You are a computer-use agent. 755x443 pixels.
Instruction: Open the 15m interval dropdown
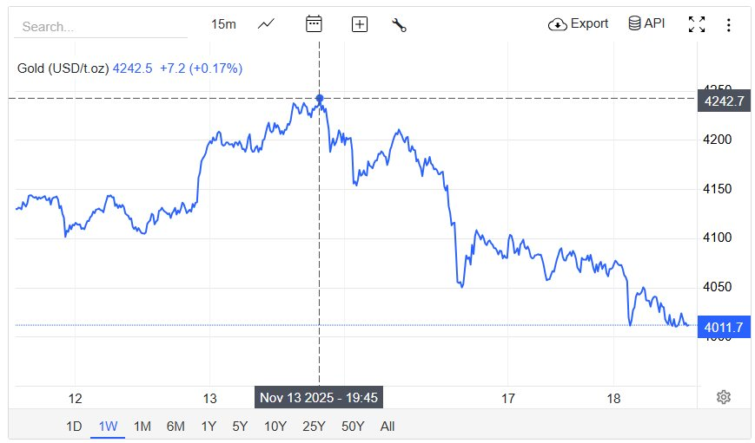tap(223, 24)
